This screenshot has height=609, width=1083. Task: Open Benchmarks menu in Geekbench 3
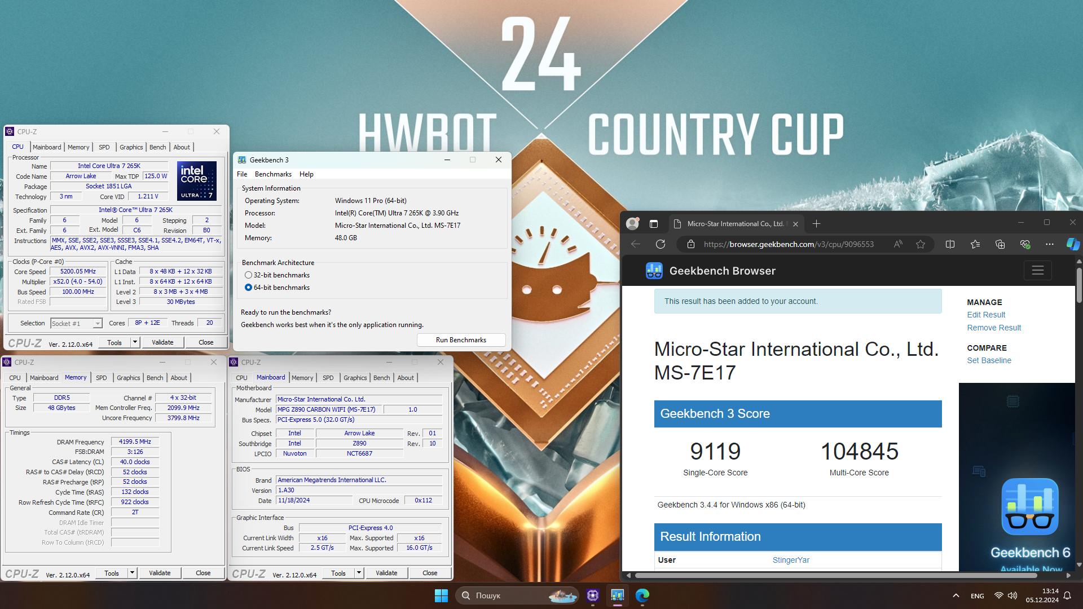pyautogui.click(x=273, y=174)
